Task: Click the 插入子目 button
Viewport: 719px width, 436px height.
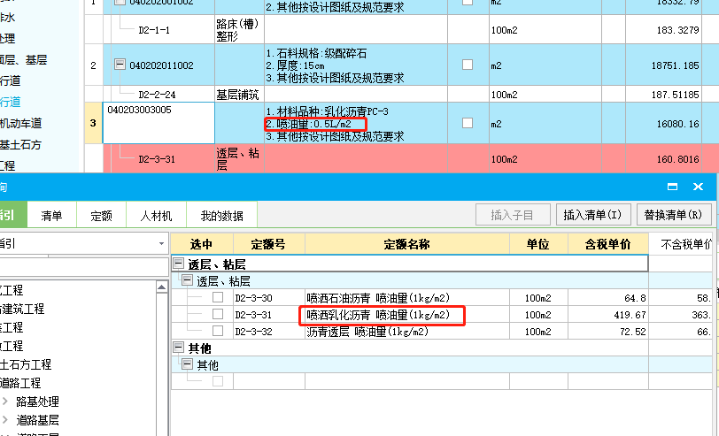Action: (x=513, y=215)
